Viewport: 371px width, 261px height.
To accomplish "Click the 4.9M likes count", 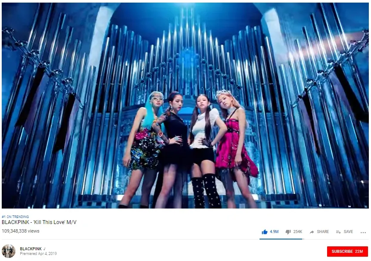I will (x=274, y=232).
